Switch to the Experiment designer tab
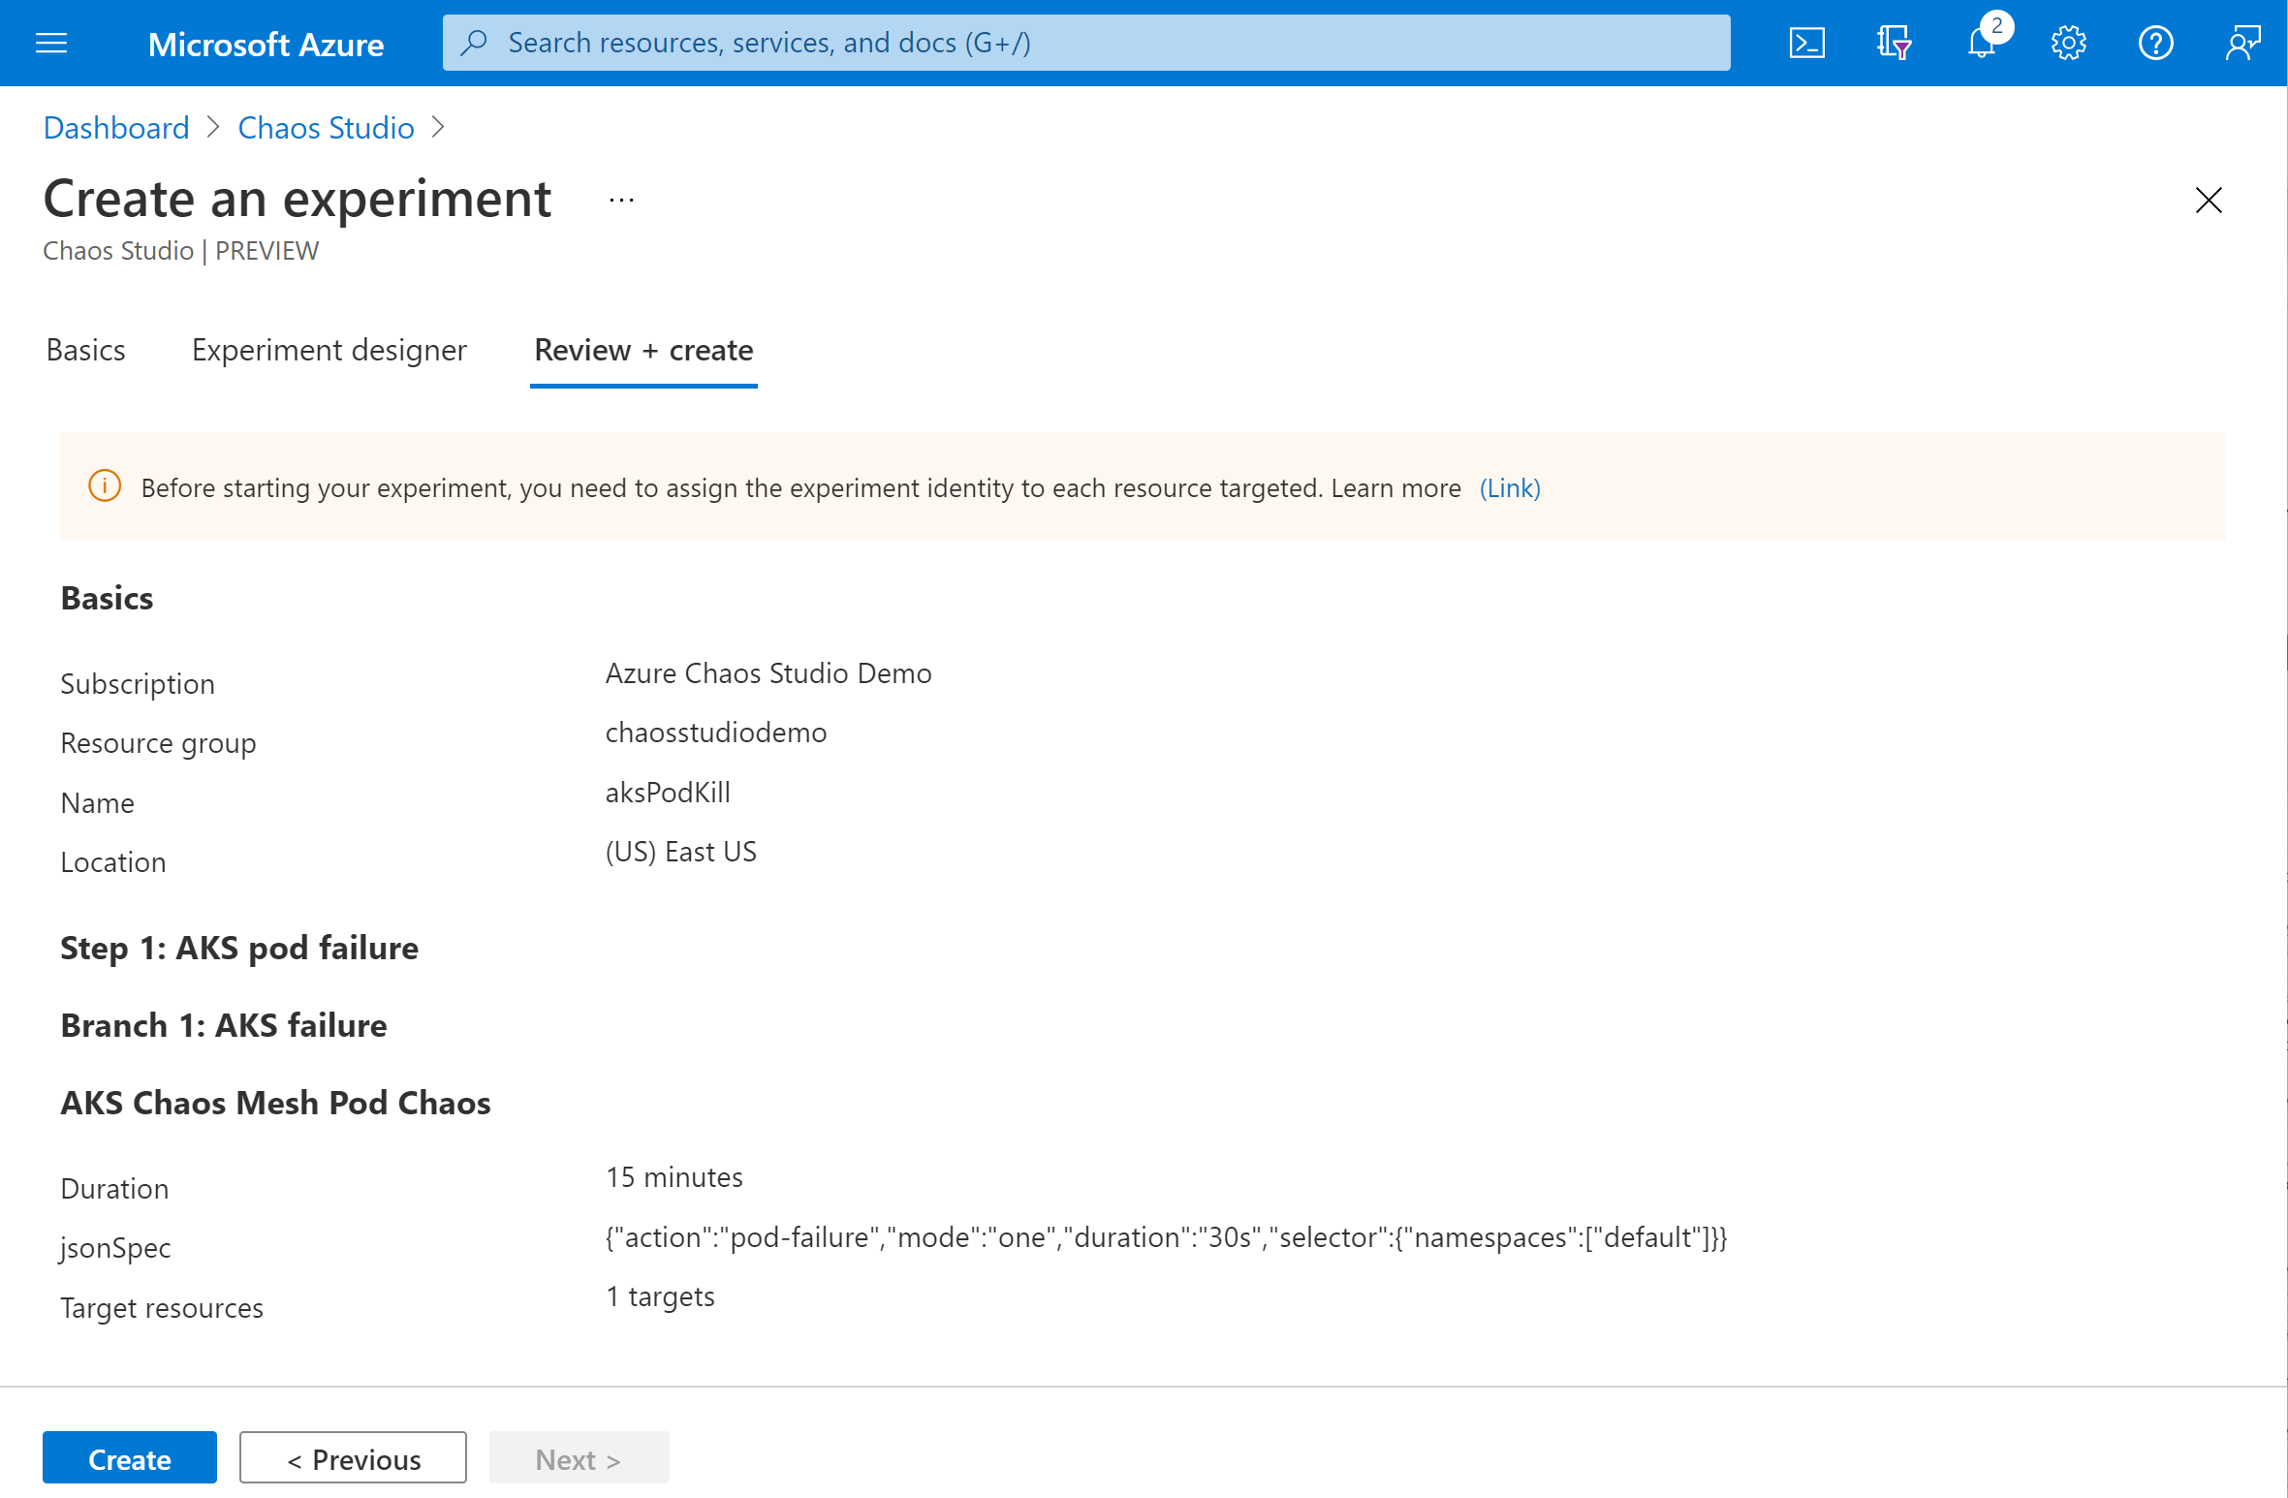The image size is (2288, 1498). point(328,348)
